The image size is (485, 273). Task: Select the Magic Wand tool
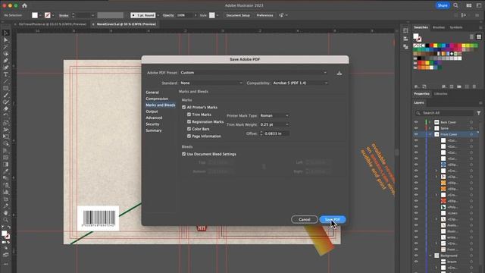point(5,47)
